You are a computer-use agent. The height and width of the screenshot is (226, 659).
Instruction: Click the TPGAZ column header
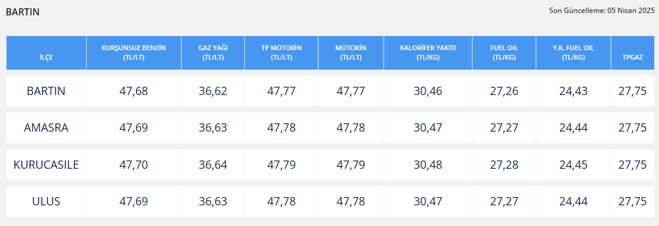click(632, 53)
